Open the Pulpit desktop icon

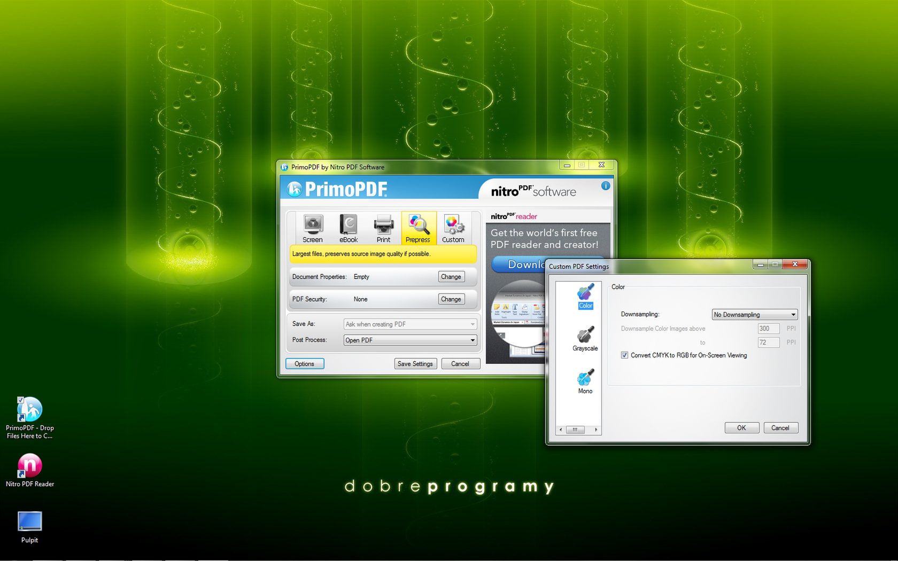click(30, 527)
